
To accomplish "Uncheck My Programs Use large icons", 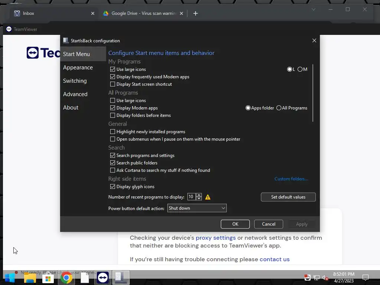I will coord(112,69).
